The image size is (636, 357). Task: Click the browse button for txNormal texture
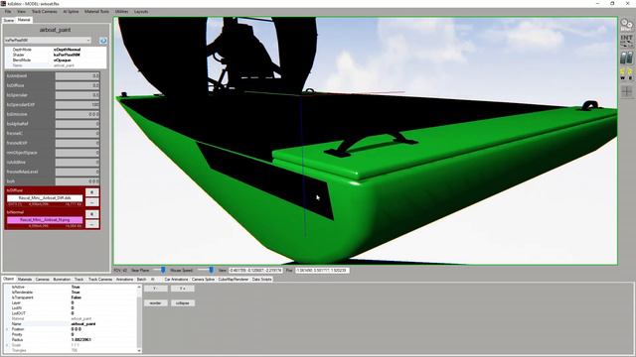pyautogui.click(x=92, y=214)
